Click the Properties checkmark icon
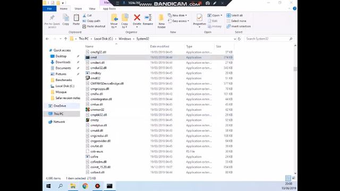Viewport: 340px width, 191px height. coord(199,18)
